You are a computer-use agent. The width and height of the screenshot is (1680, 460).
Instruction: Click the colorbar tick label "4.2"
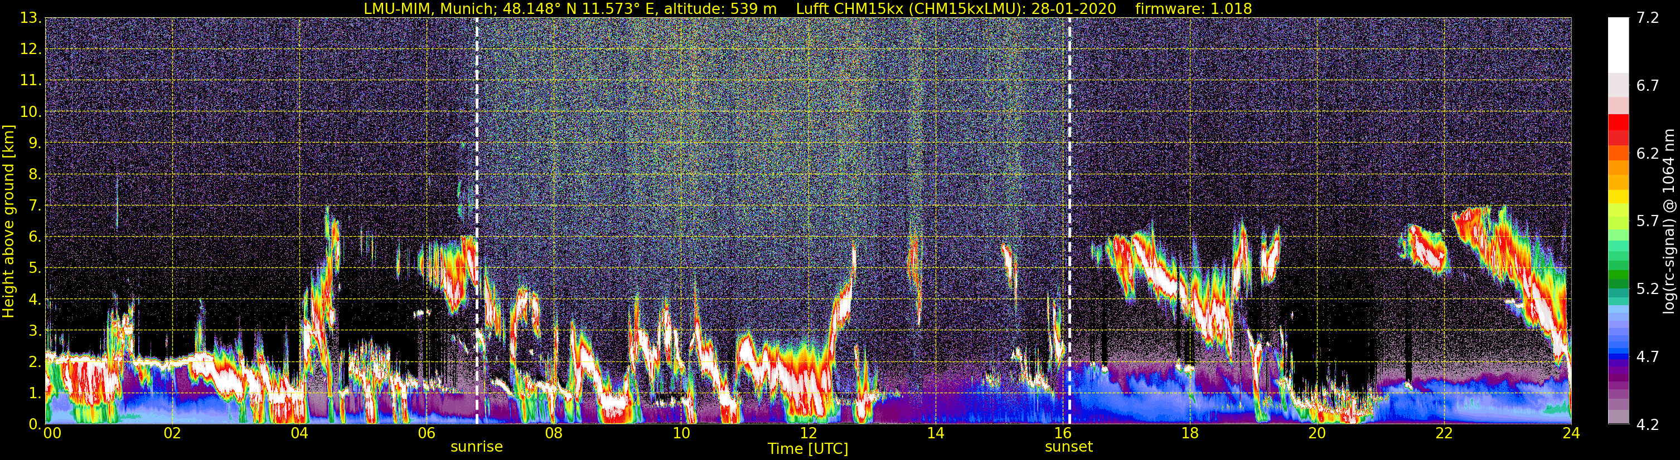coord(1648,425)
